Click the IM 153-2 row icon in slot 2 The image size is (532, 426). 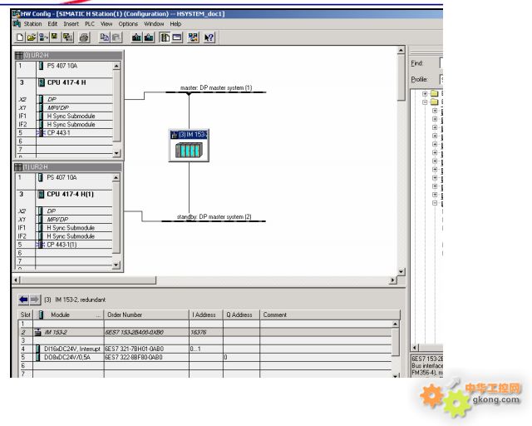pos(38,332)
